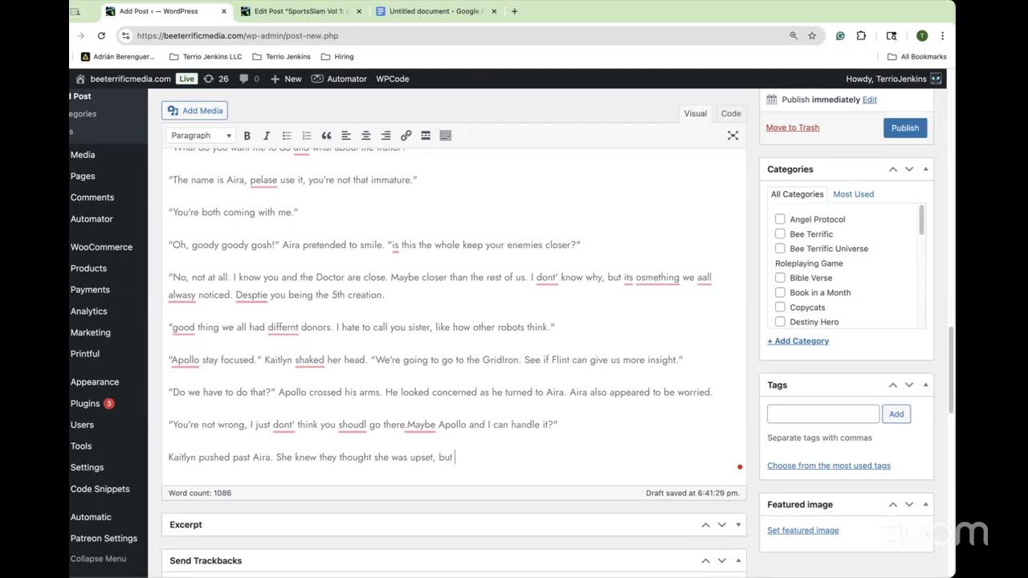The height and width of the screenshot is (578, 1028).
Task: Publish the post
Action: point(904,127)
